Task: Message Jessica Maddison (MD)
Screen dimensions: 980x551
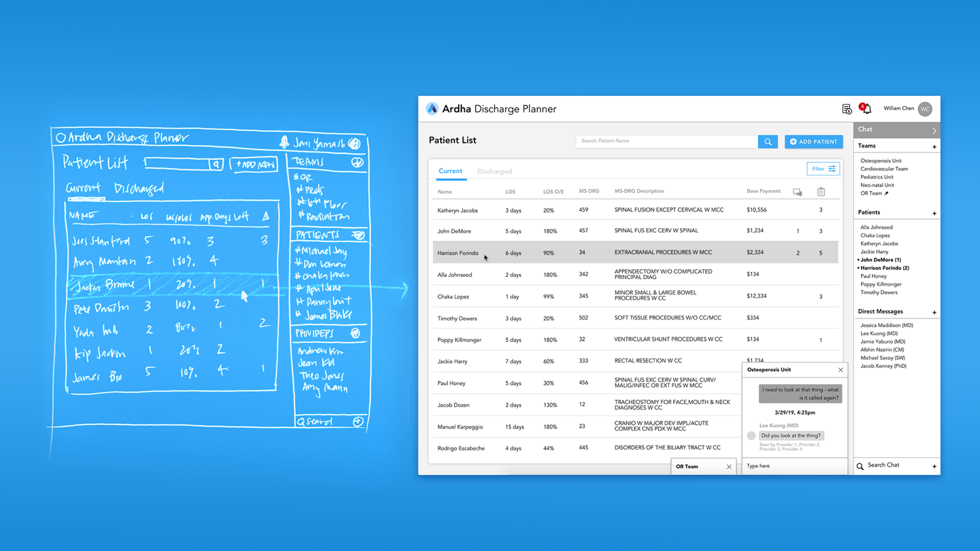Action: pos(887,325)
